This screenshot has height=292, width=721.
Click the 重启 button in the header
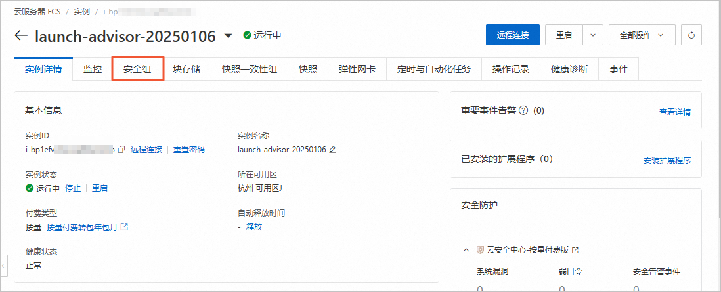pyautogui.click(x=564, y=35)
